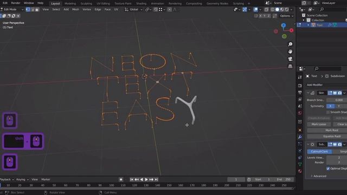Open the Options dropdown in viewport

tap(287, 16)
